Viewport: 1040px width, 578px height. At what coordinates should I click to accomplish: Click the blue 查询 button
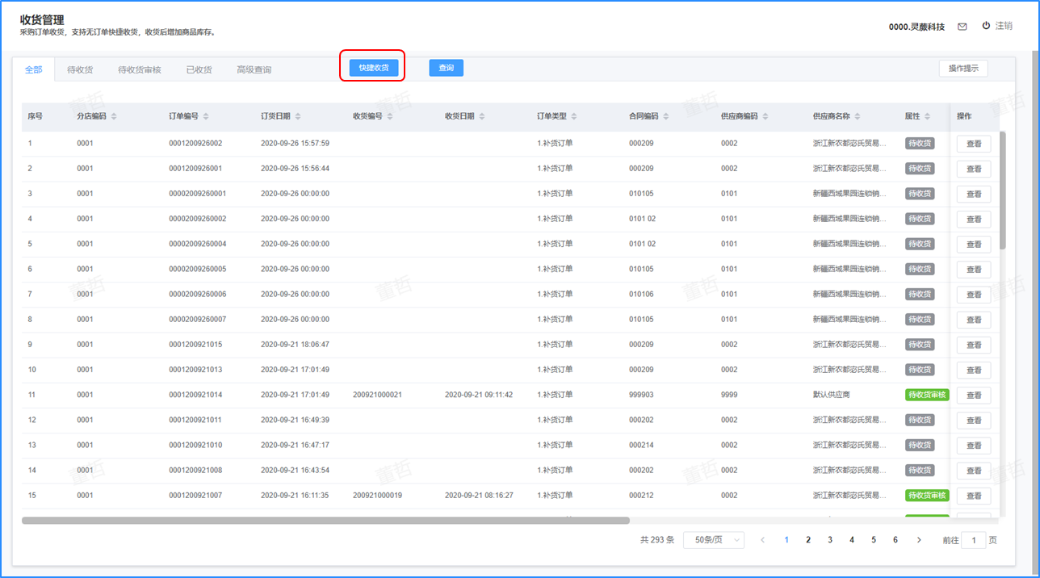tap(446, 69)
